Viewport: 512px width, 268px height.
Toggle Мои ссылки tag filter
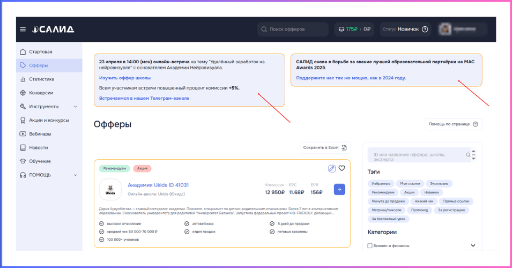[x=410, y=183]
